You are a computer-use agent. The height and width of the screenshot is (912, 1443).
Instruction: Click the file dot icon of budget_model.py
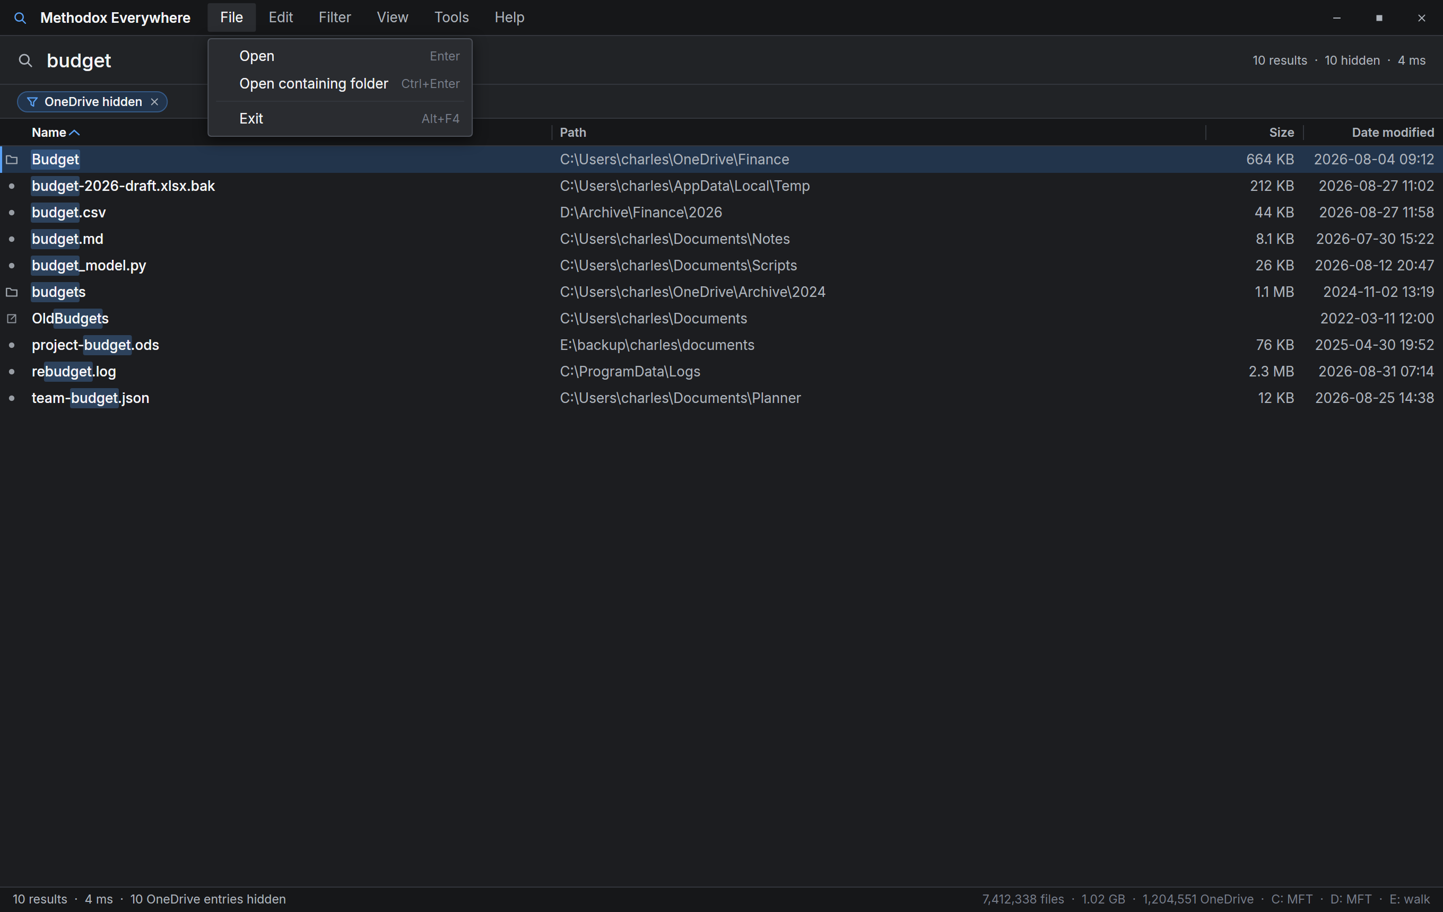(x=12, y=265)
